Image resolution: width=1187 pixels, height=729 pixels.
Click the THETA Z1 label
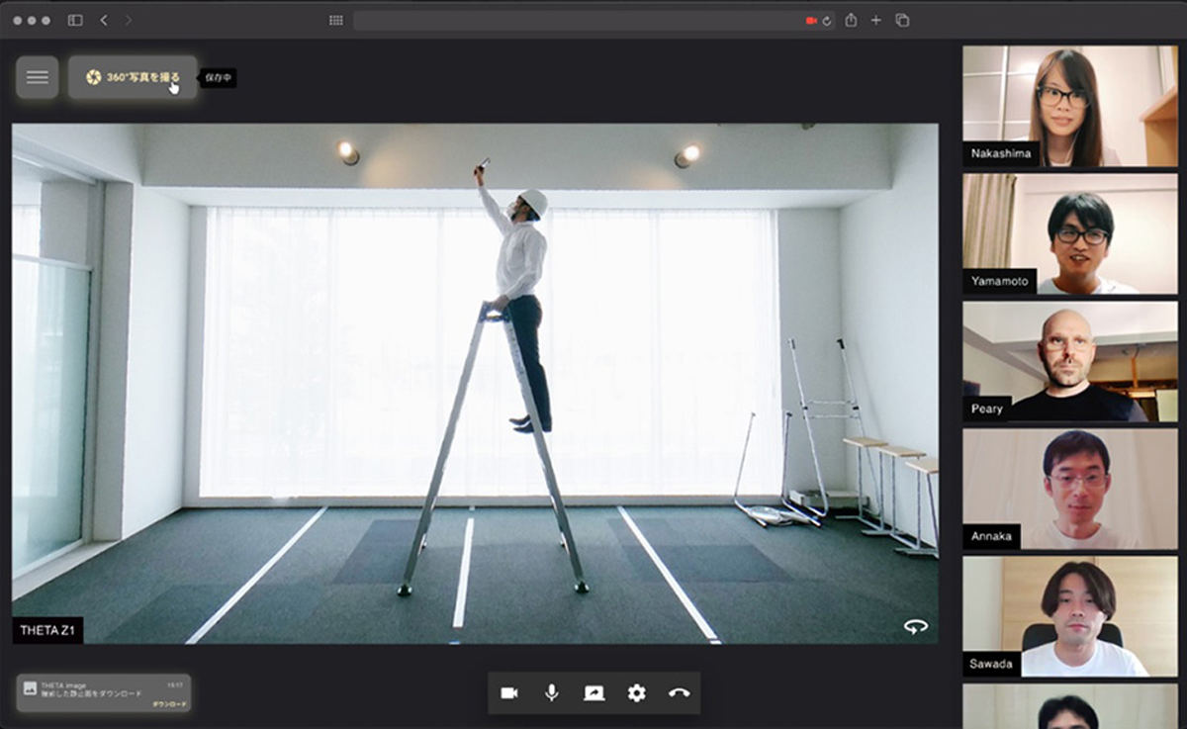pos(47,630)
